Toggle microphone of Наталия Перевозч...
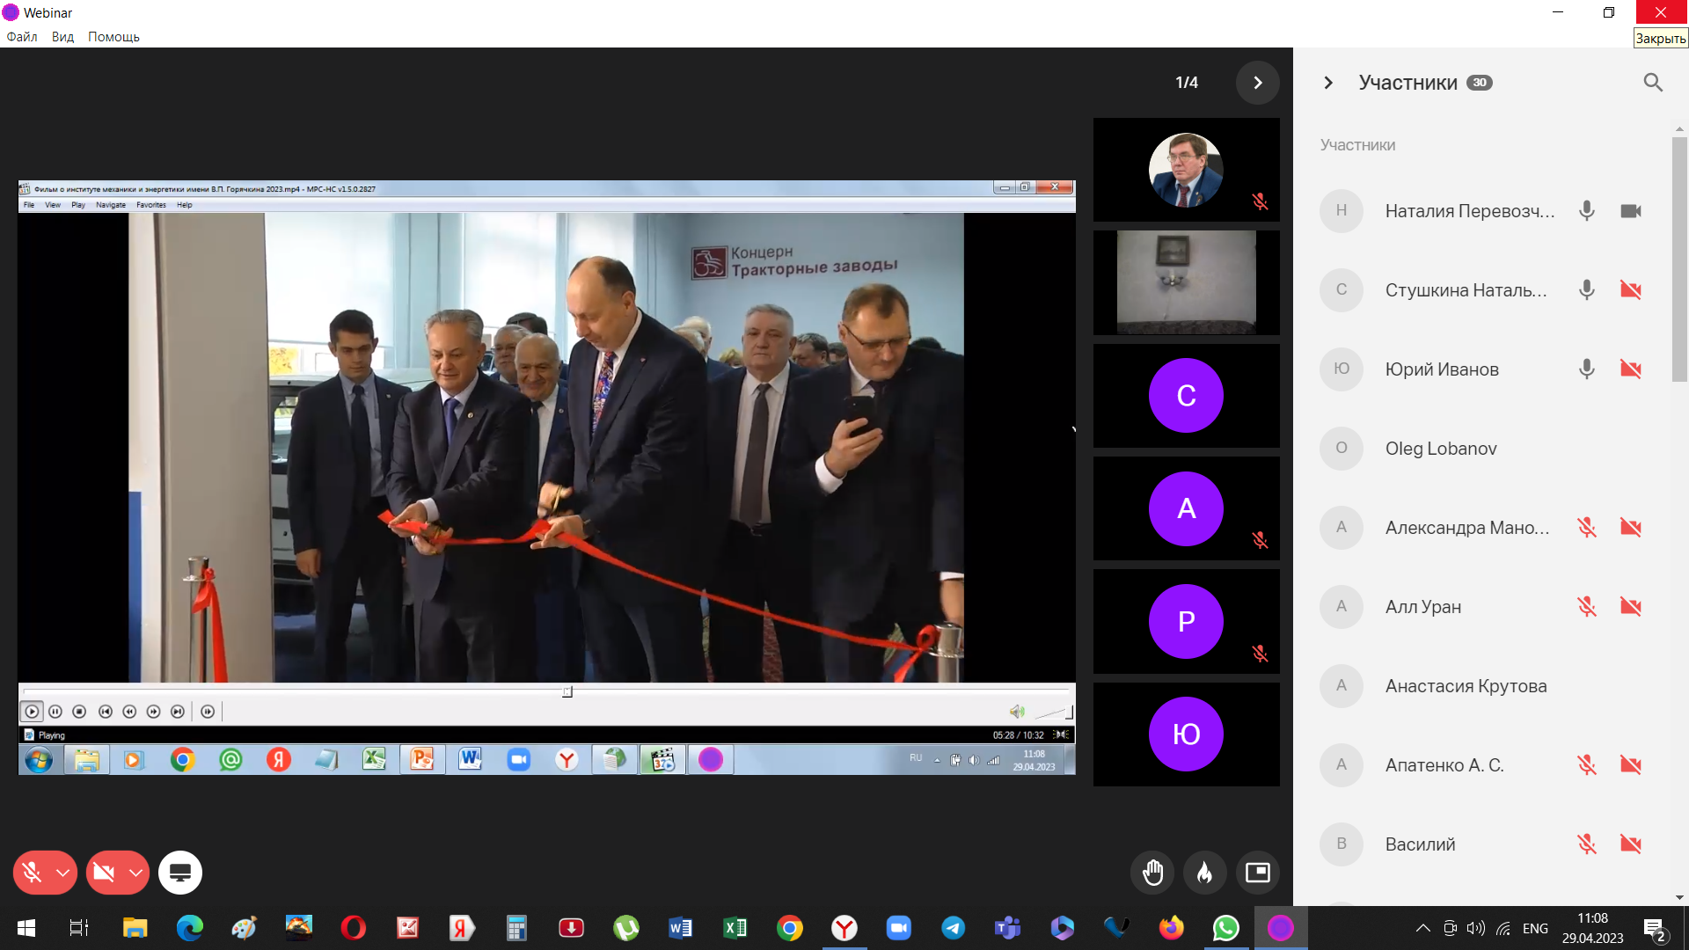 point(1587,211)
